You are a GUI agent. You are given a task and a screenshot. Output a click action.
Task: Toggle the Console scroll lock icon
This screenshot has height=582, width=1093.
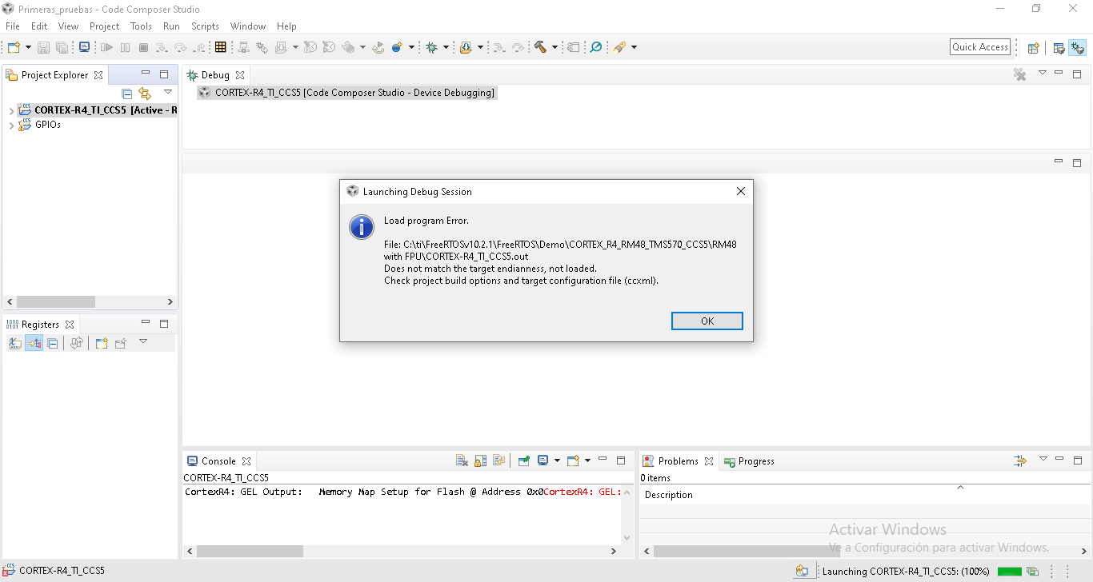click(x=480, y=460)
